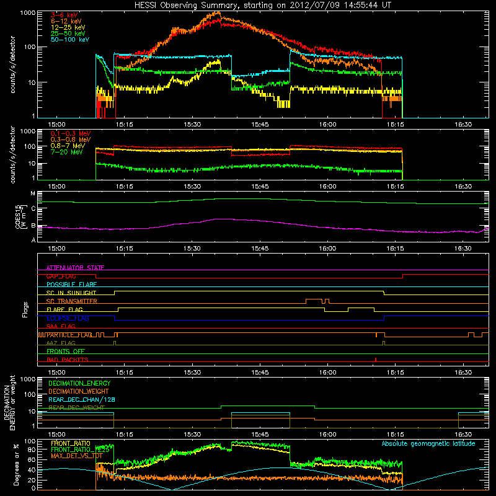Click the 15:00 tick under the decimation panel
The image size is (496, 496).
coord(56,435)
